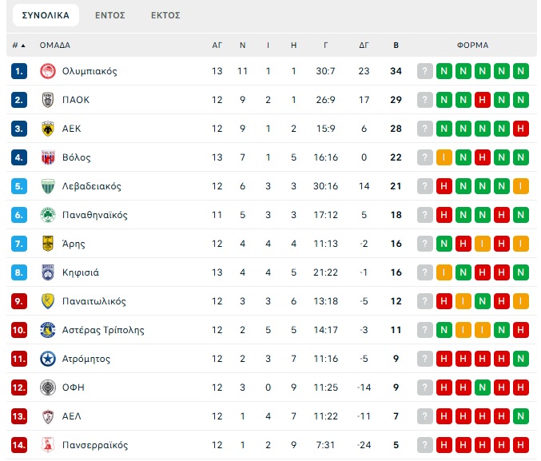The image size is (541, 461).
Task: Open the Βόλος club logo
Action: point(47,157)
